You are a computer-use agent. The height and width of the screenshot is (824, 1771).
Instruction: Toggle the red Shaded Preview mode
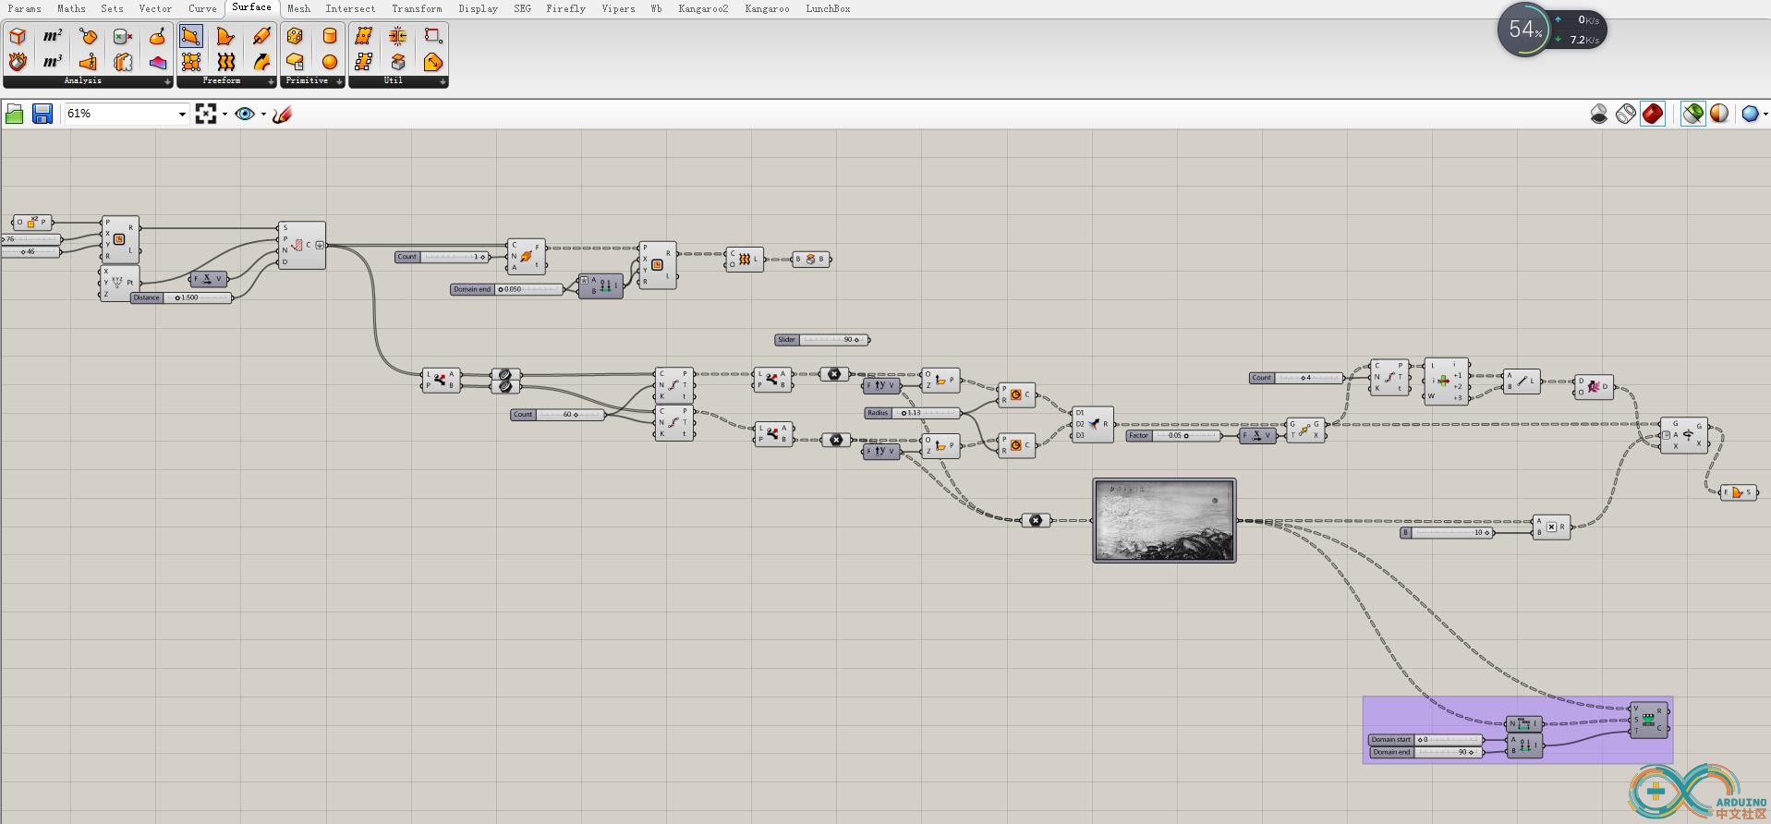[1653, 114]
